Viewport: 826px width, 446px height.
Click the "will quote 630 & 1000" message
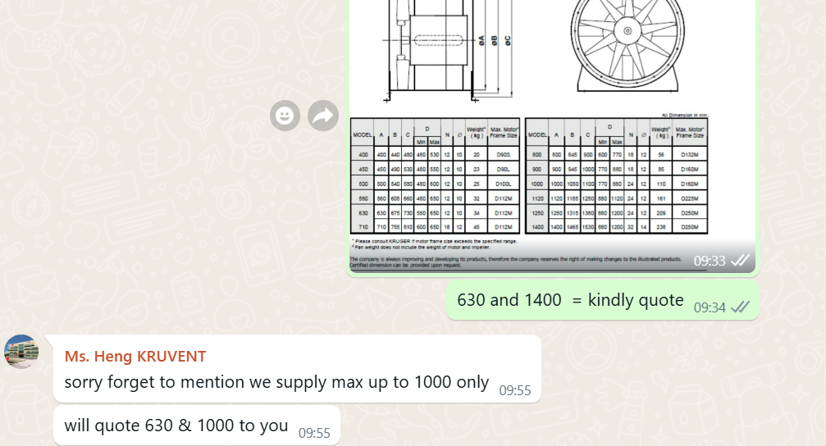coord(176,426)
